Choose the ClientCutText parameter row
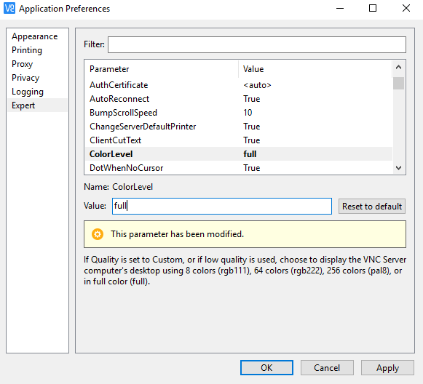 (239, 140)
